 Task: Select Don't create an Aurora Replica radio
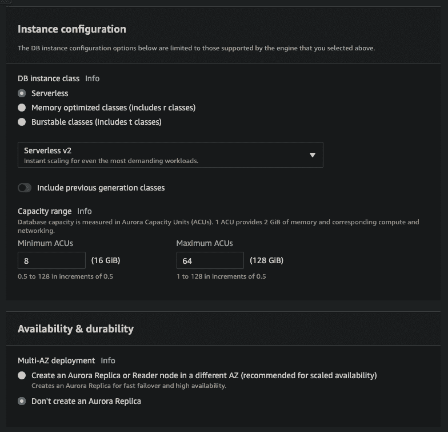tap(22, 401)
